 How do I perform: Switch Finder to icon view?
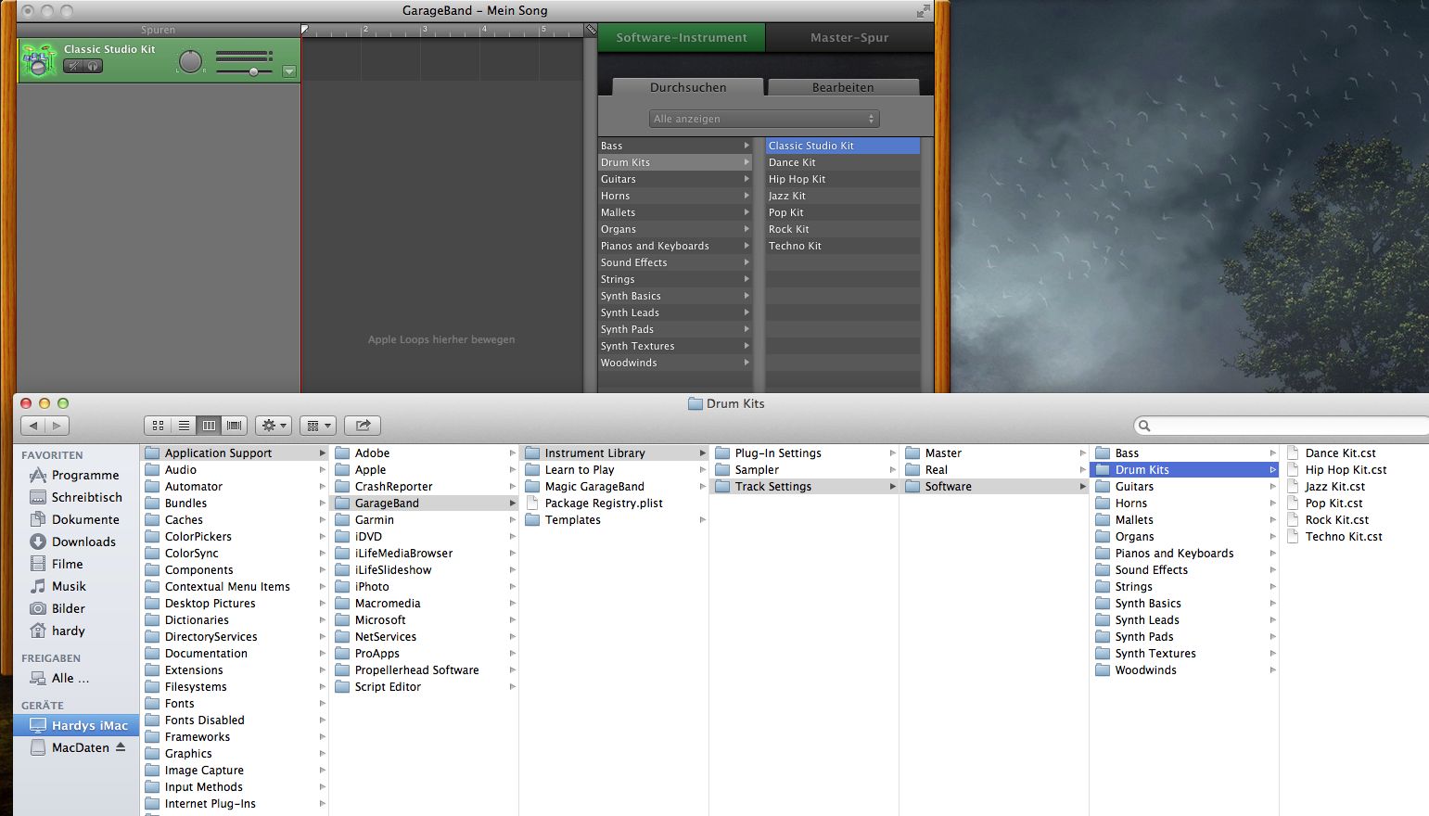point(158,426)
